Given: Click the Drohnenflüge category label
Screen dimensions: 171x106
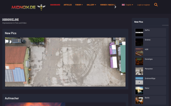Looking at the screenshot, I should (x=150, y=78).
